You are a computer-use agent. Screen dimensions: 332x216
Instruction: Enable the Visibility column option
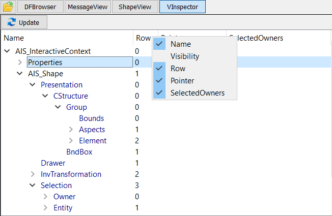[x=184, y=56]
